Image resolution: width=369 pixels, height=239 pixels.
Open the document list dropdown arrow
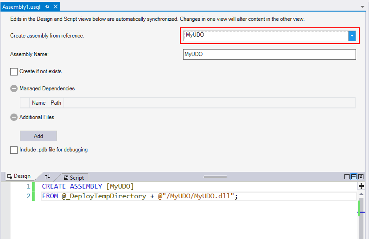[363, 7]
